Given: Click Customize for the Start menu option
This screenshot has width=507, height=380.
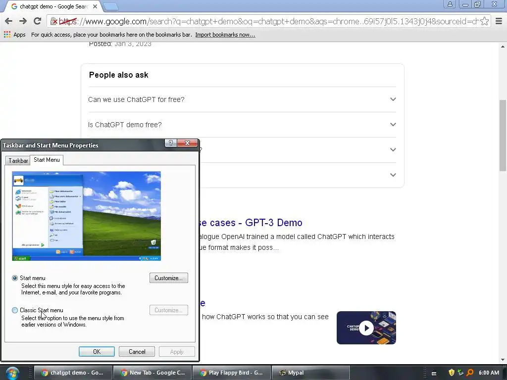Looking at the screenshot, I should [x=169, y=278].
